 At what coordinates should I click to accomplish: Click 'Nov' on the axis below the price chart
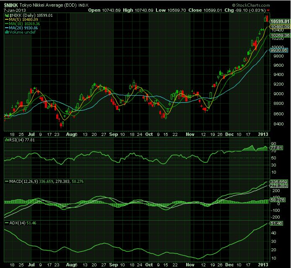point(190,134)
